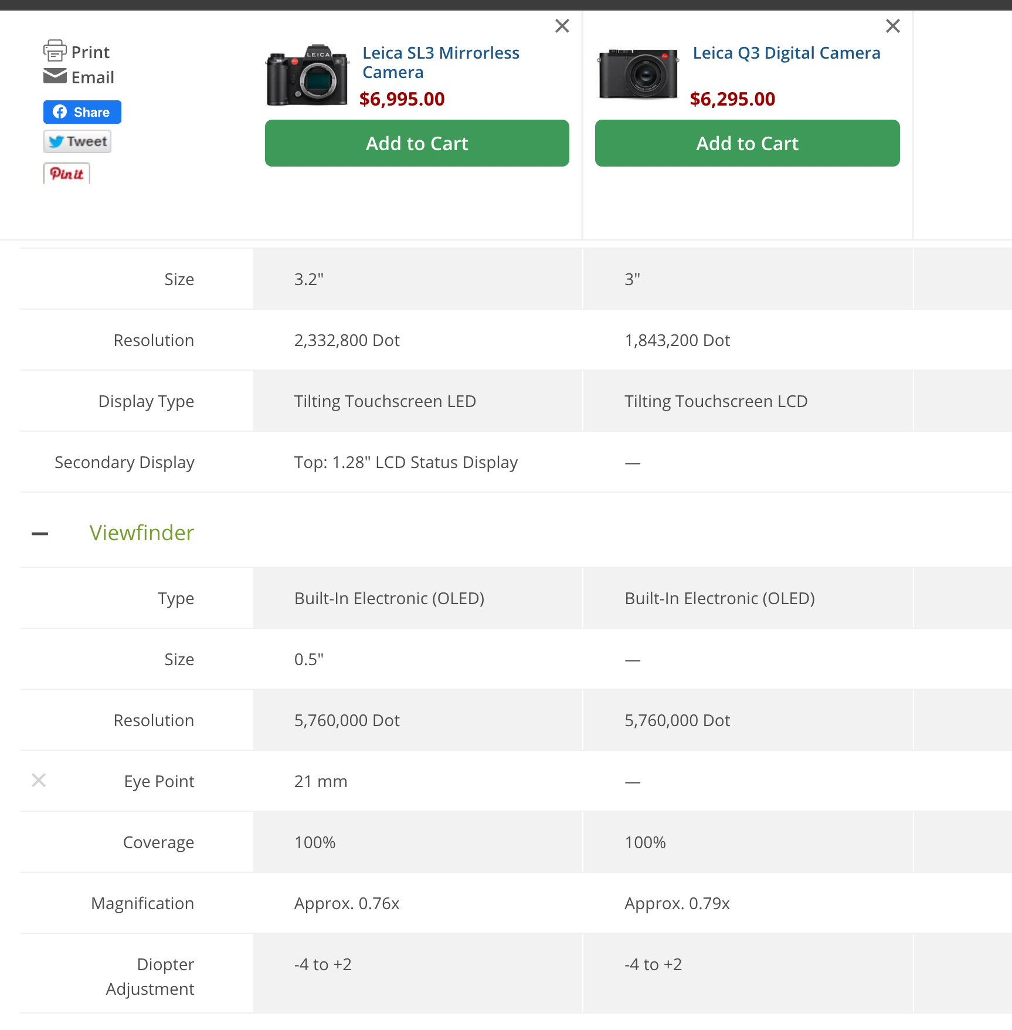Click the Pinterest Pin it button

click(x=67, y=174)
